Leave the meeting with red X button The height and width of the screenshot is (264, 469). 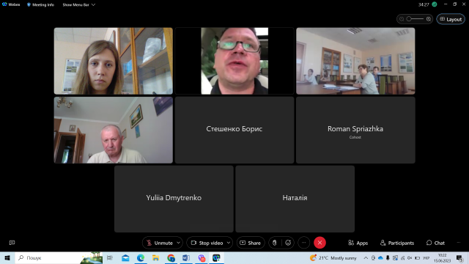tap(320, 243)
